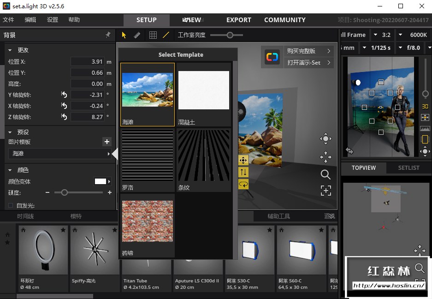
Task: Add a new 图片模板
Action: tap(107, 142)
